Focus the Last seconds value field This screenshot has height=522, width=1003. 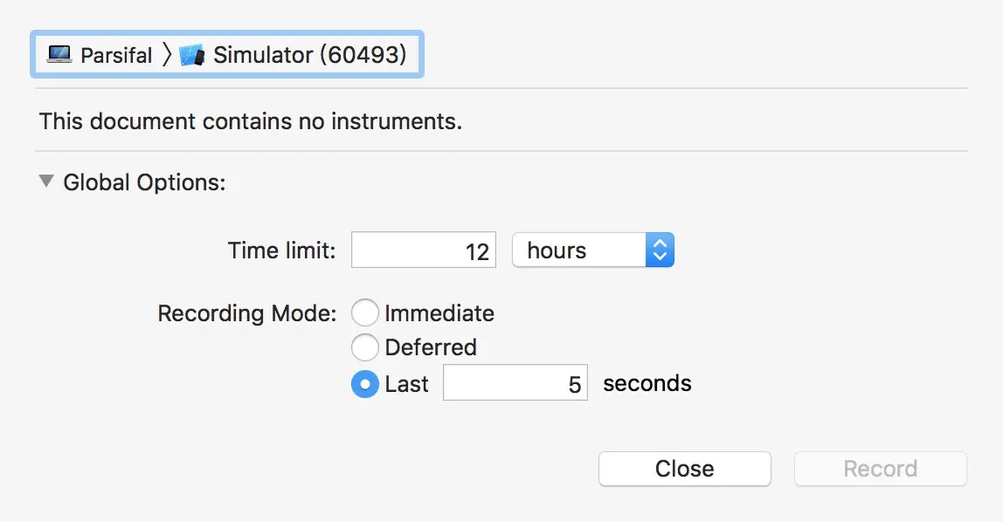[515, 384]
